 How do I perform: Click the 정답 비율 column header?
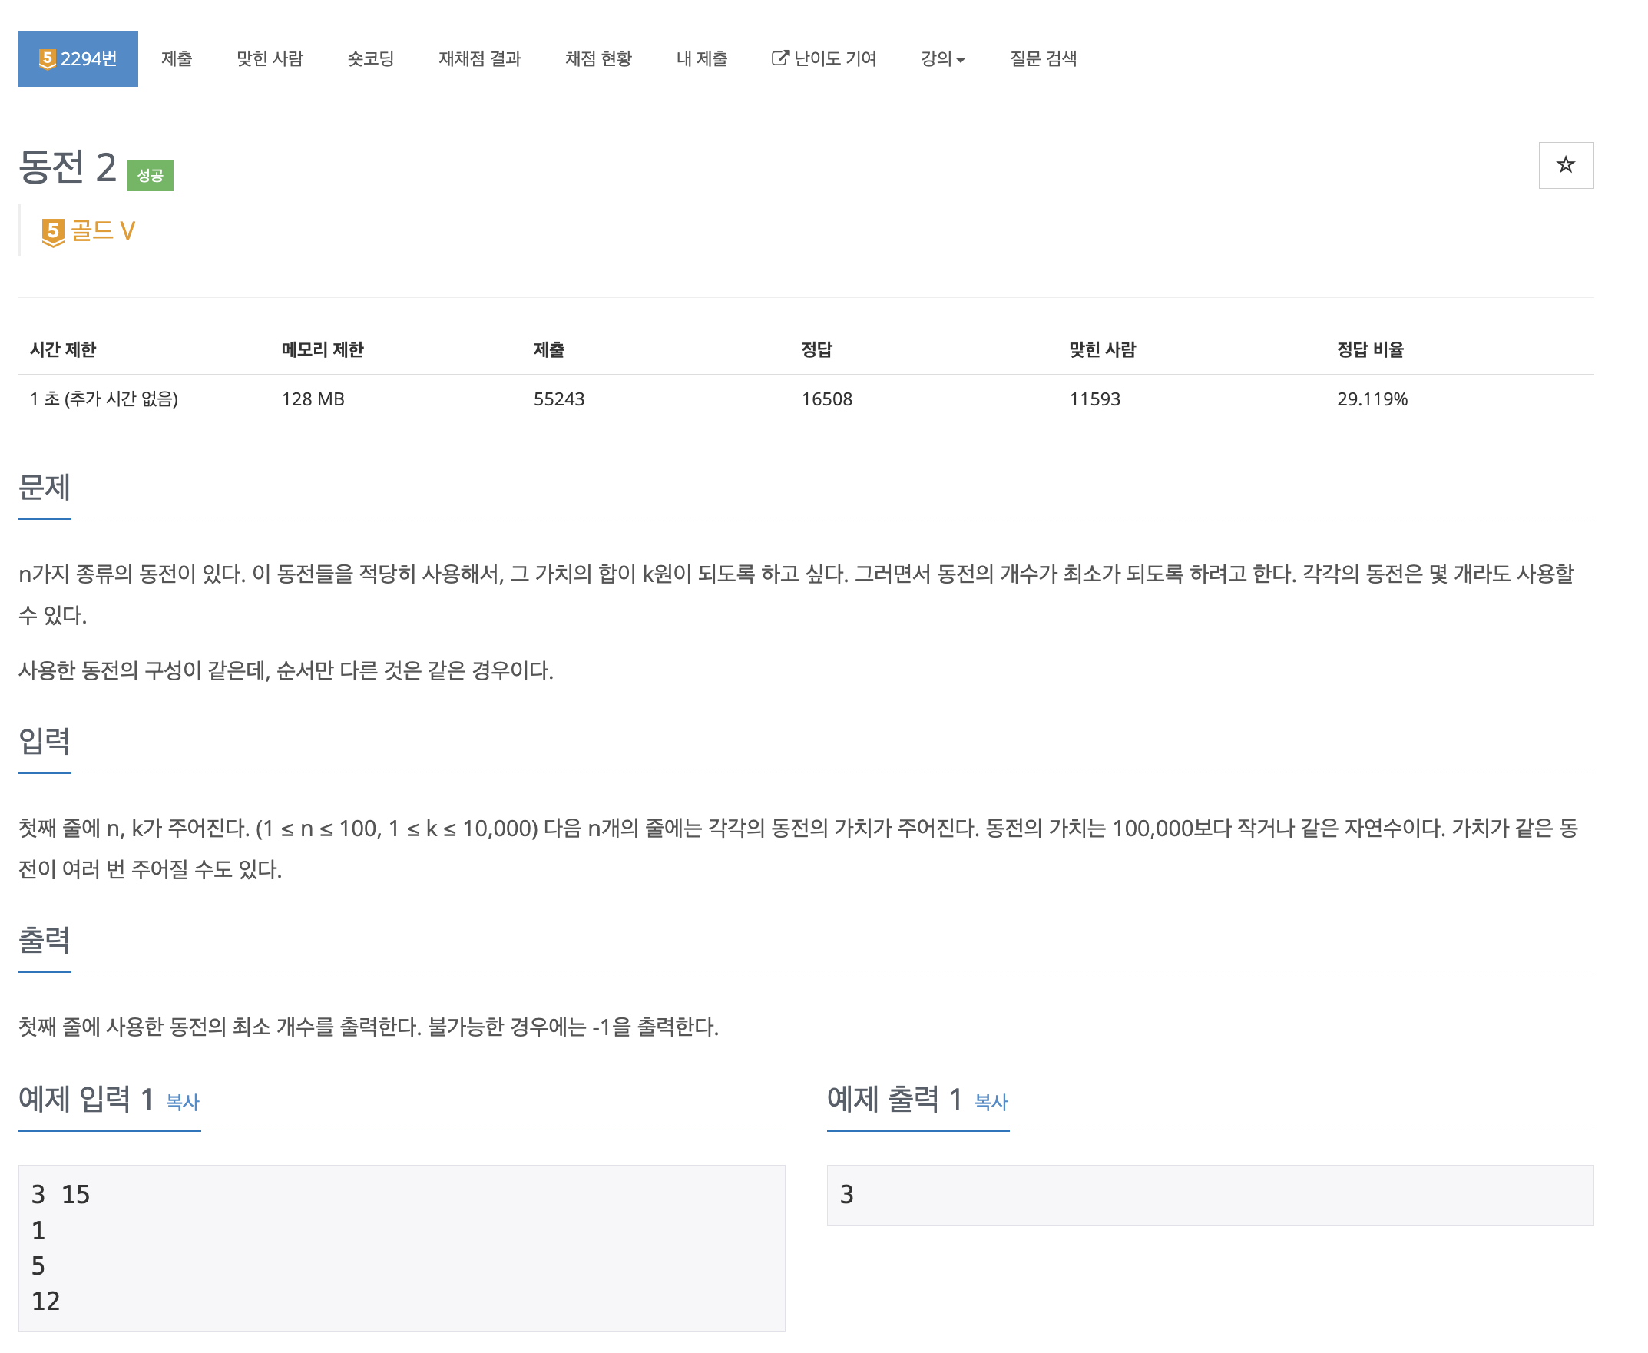[x=1371, y=349]
